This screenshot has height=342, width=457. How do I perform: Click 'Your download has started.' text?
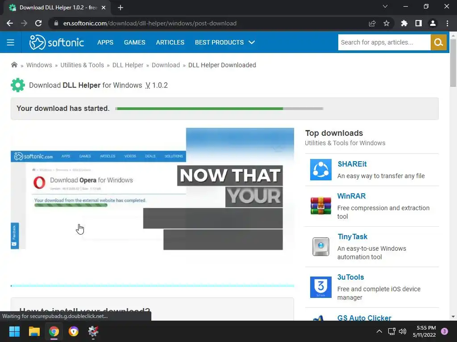coord(63,109)
